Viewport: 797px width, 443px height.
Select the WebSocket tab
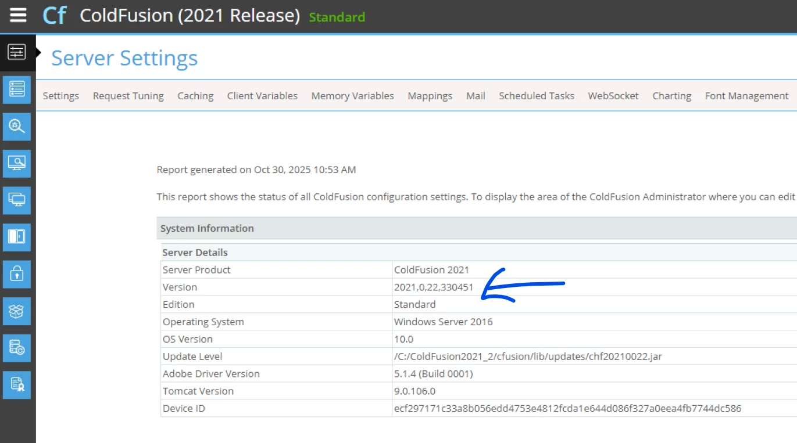pyautogui.click(x=613, y=96)
